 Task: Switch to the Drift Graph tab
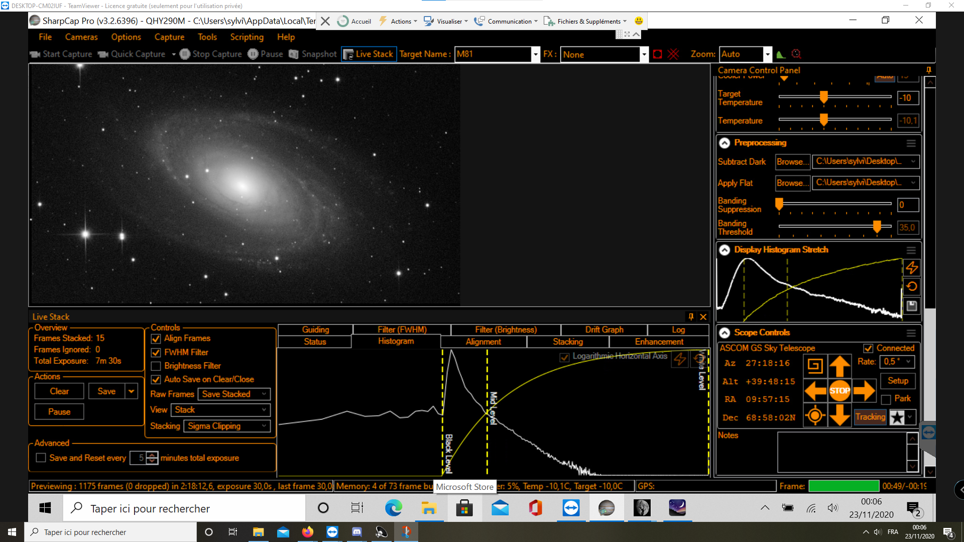(604, 330)
